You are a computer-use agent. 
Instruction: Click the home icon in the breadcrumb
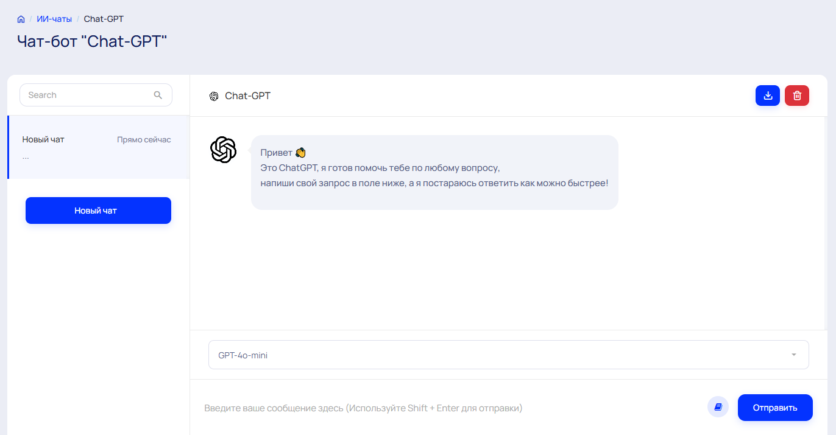click(21, 19)
